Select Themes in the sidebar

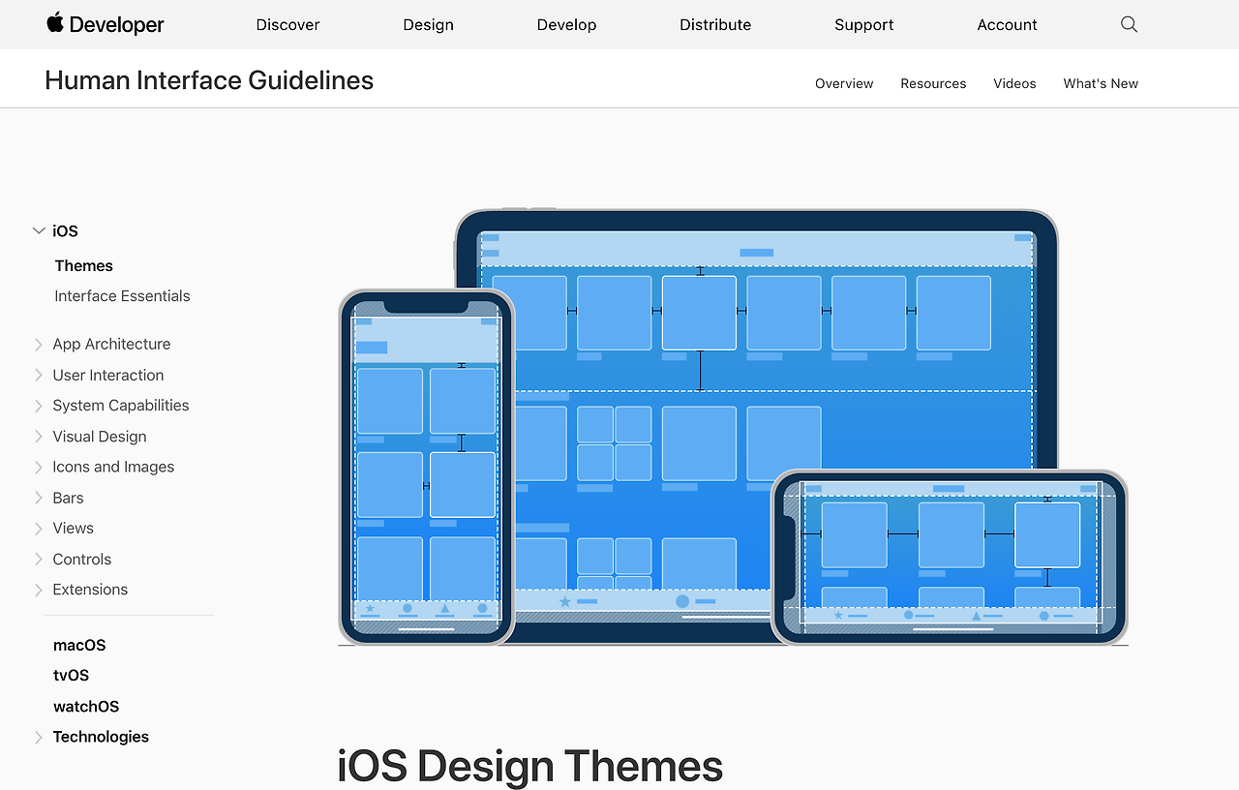pos(84,266)
